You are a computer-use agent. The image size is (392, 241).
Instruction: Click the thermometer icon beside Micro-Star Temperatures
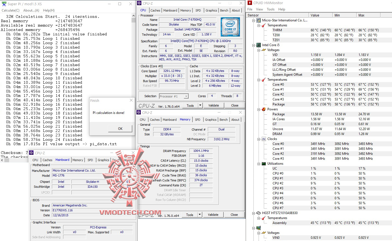pyautogui.click(x=264, y=25)
